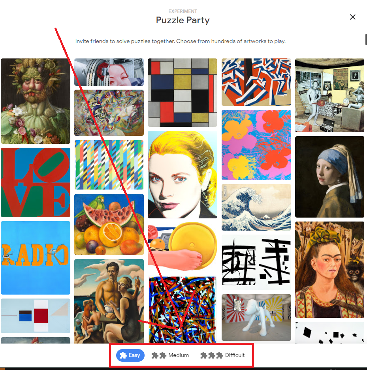Select the Medium difficulty option
The image size is (367, 370).
coord(170,355)
